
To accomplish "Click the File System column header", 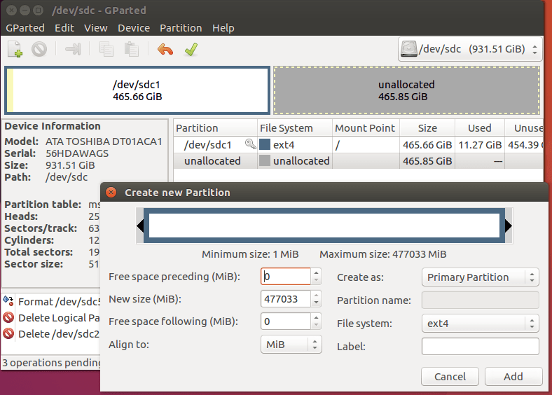I will 295,127.
